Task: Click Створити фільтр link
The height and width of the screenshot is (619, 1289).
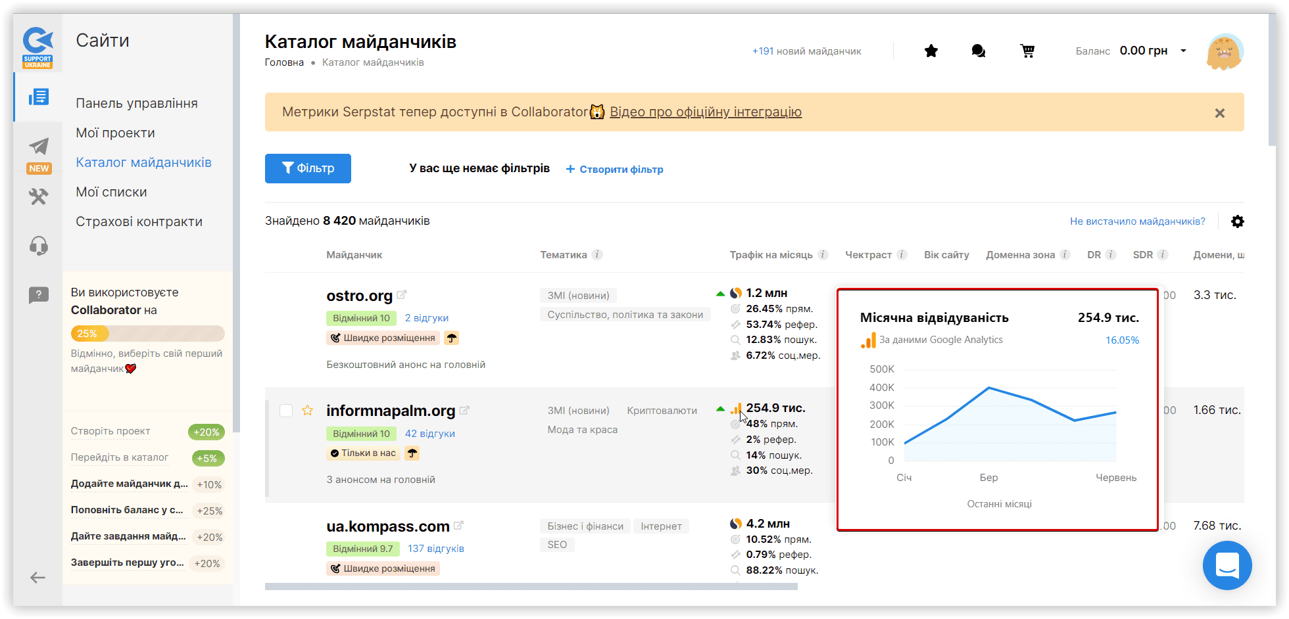Action: click(x=614, y=170)
